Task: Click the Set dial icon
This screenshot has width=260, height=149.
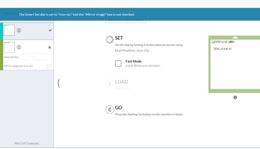Action: coord(110,40)
